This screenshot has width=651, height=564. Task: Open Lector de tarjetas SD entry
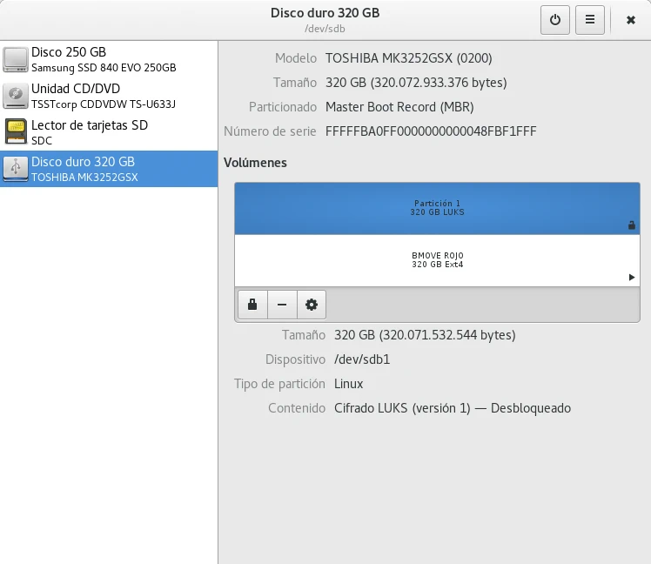coord(90,125)
